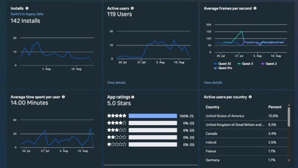The height and width of the screenshot is (168, 298).
Task: Toggle Quest 2 legend series
Action: coord(269,64)
